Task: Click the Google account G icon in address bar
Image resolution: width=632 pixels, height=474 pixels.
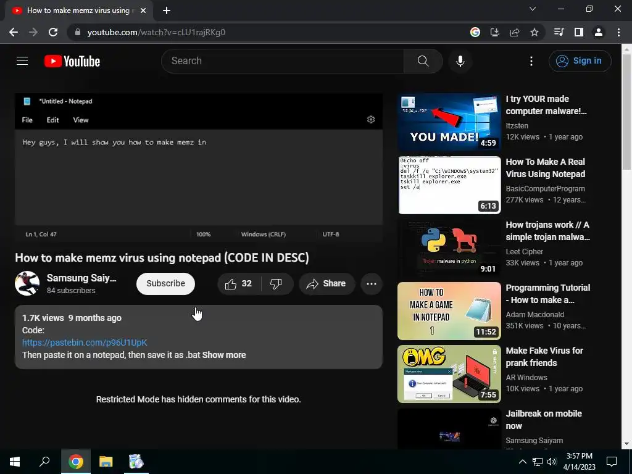Action: point(475,32)
